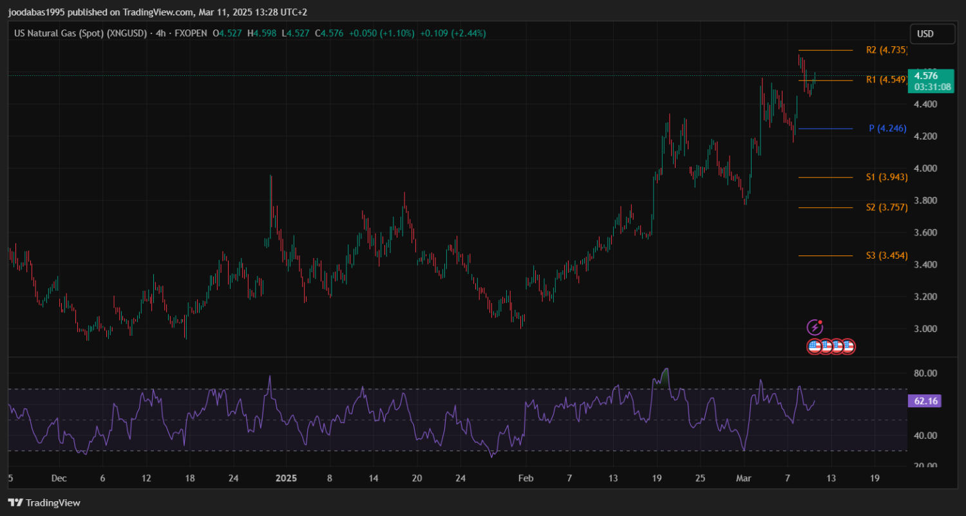Click the 2025 label on the date axis
This screenshot has height=516, width=966.
tap(285, 479)
